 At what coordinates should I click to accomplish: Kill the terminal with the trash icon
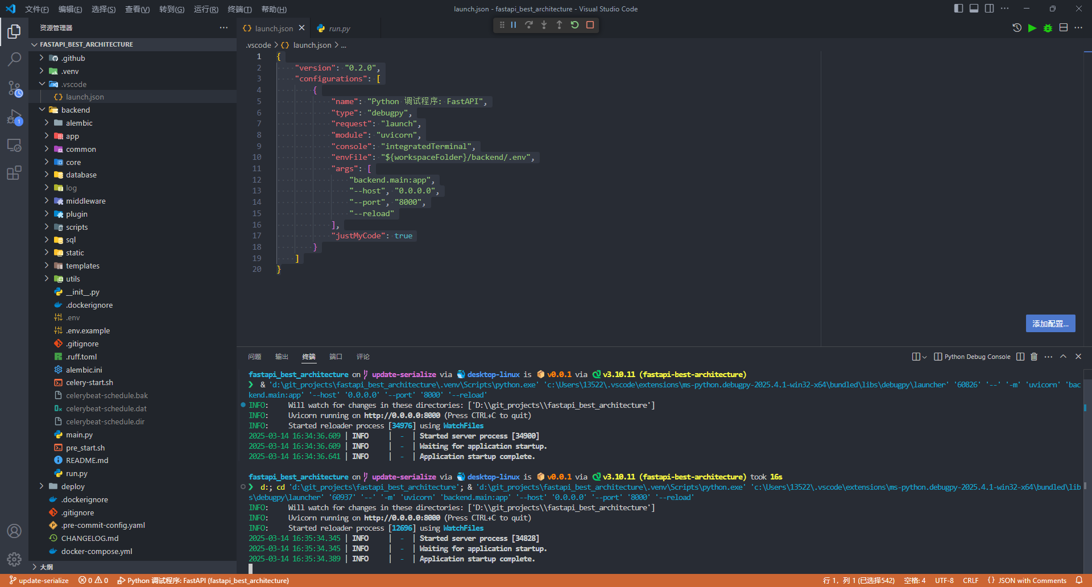pyautogui.click(x=1033, y=357)
